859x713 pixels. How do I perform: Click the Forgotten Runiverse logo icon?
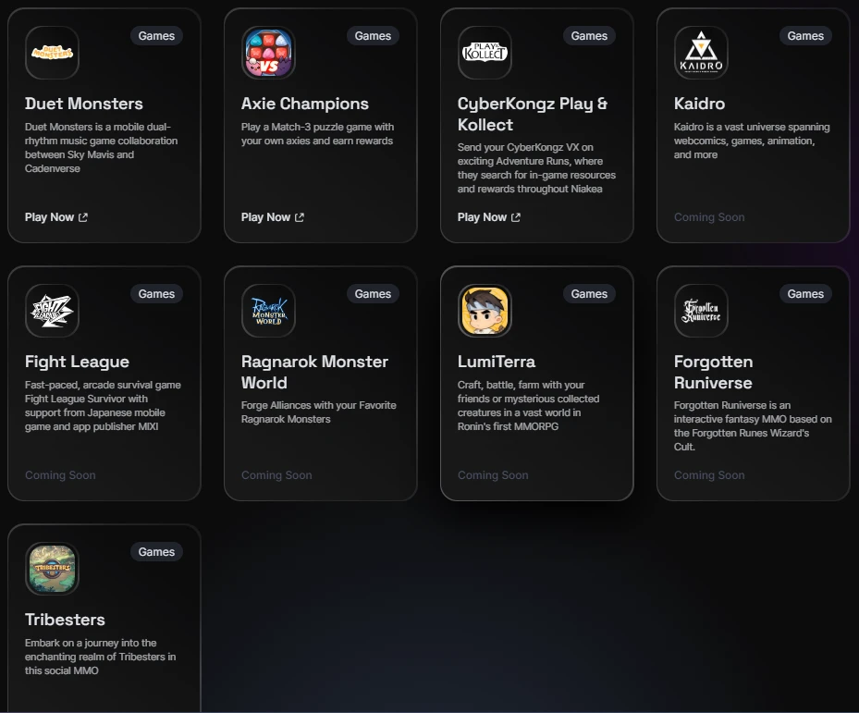pos(701,311)
